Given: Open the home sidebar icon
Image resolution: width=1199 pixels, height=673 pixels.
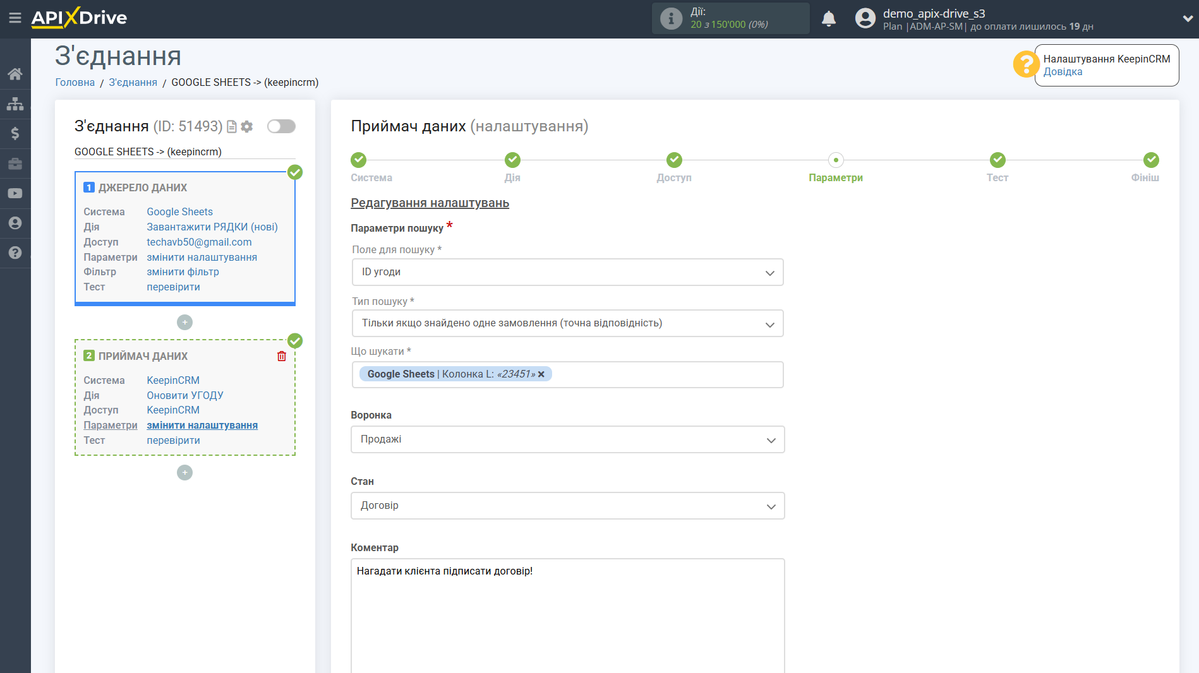Looking at the screenshot, I should (x=15, y=74).
